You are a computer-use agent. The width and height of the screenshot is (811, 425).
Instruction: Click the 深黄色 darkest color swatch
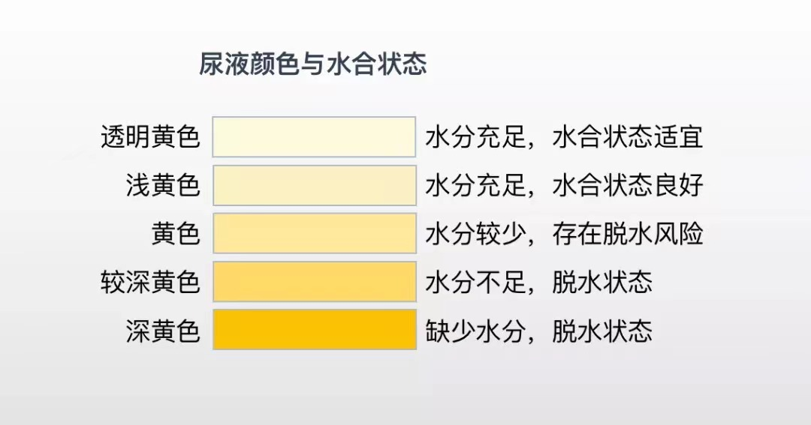pyautogui.click(x=314, y=330)
